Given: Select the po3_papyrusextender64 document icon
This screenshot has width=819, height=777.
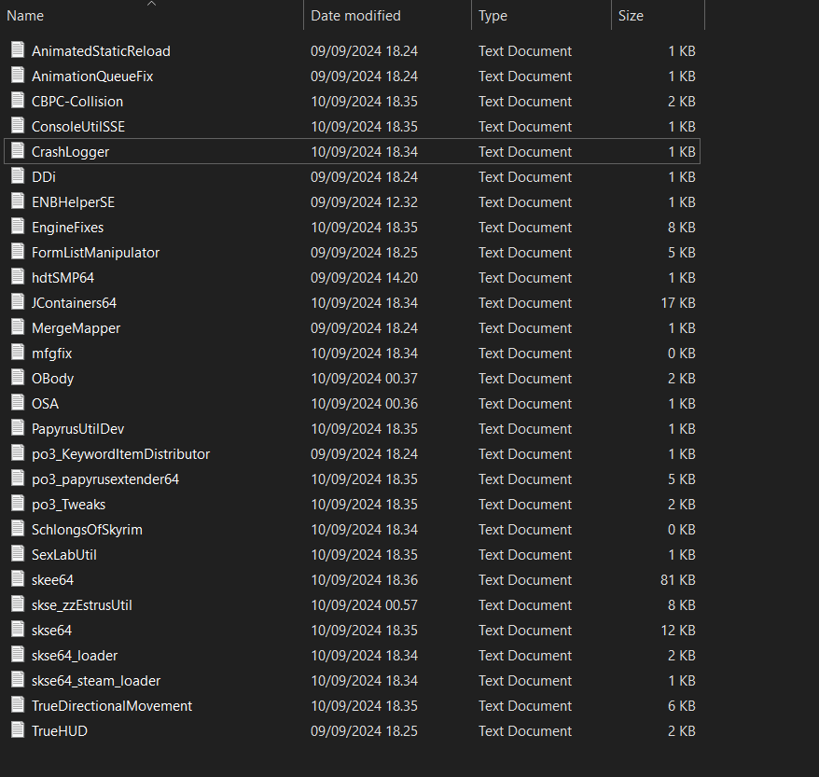Looking at the screenshot, I should (x=18, y=479).
